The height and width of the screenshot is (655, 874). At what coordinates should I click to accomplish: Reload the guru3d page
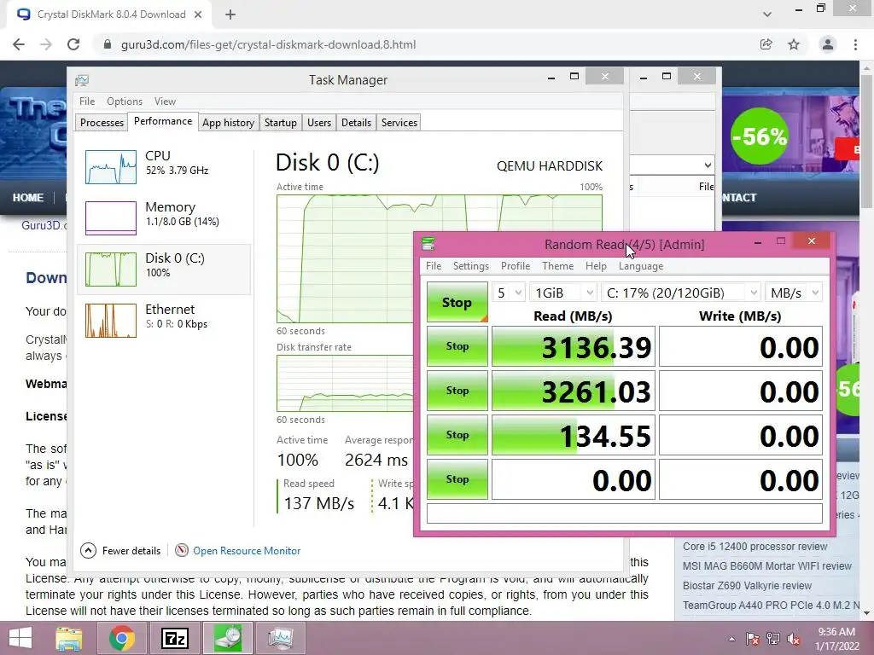(x=73, y=44)
